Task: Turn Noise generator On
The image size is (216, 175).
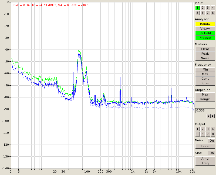Action: 212,141
